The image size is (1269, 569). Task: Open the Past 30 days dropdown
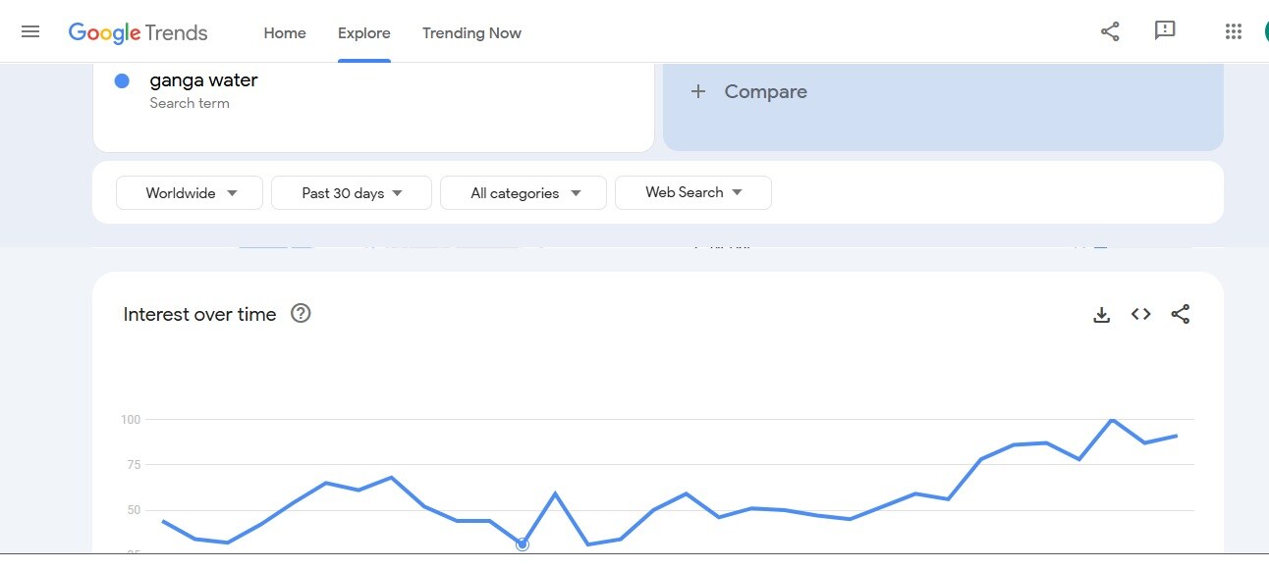[352, 193]
